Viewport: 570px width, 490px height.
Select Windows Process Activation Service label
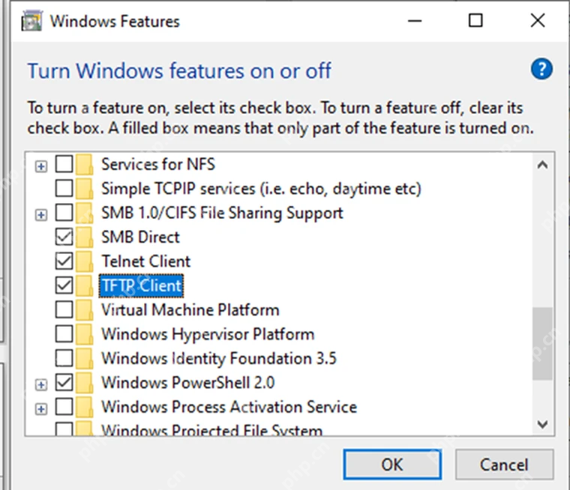[229, 407]
